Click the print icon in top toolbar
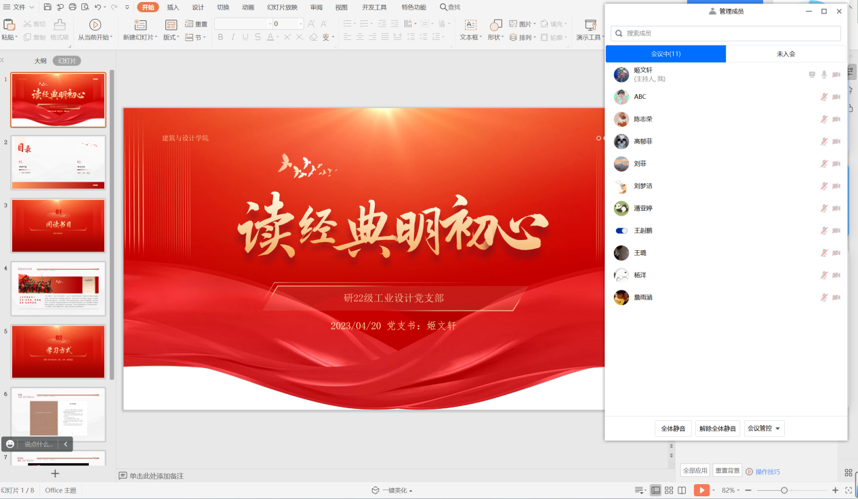Image resolution: width=858 pixels, height=499 pixels. pos(73,7)
